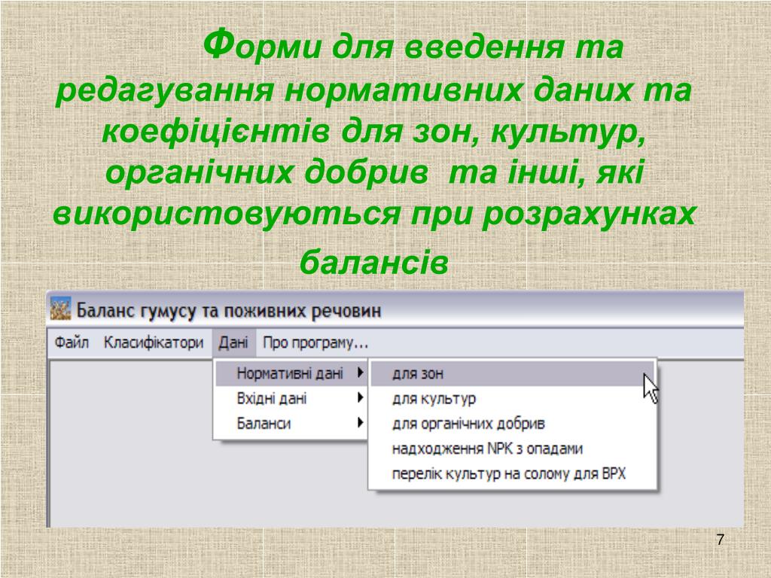Select Вхідні дані menu entry

pos(291,398)
